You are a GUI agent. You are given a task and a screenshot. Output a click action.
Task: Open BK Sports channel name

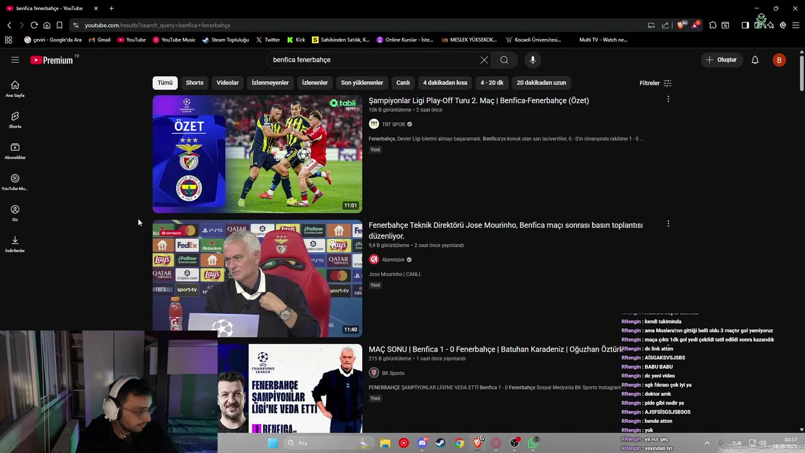[393, 373]
